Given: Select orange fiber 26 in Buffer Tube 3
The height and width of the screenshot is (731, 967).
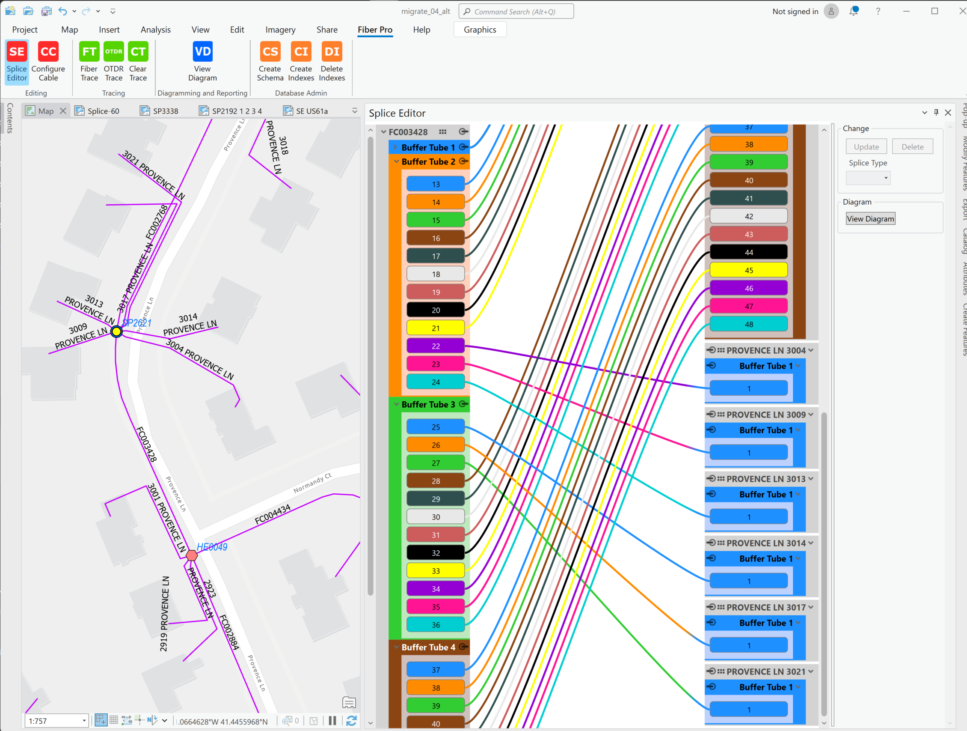Looking at the screenshot, I should [x=436, y=445].
